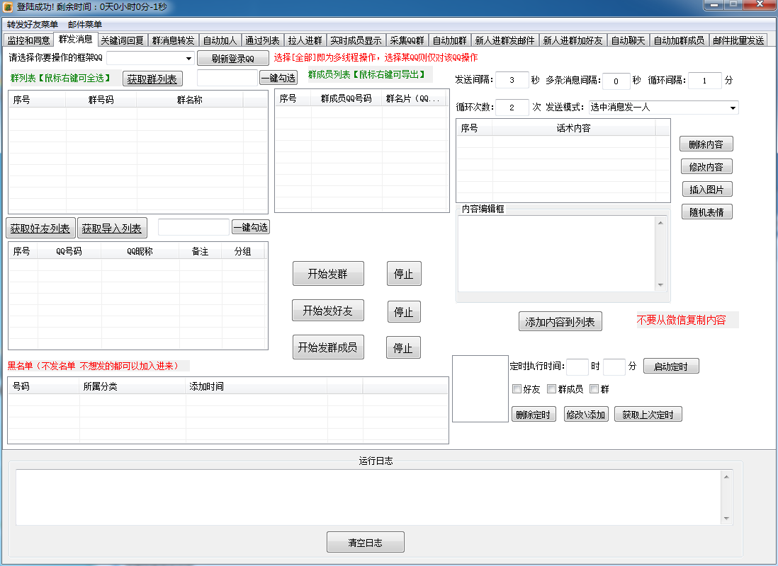
Task: Focus the input field beside 获取群列表
Action: point(227,78)
